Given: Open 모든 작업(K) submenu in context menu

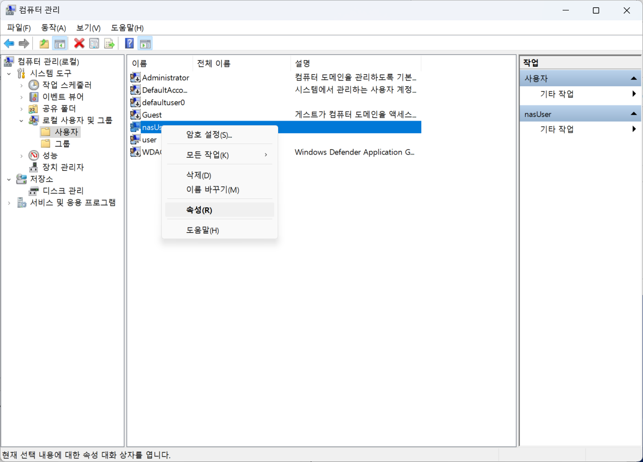Looking at the screenshot, I should click(220, 155).
